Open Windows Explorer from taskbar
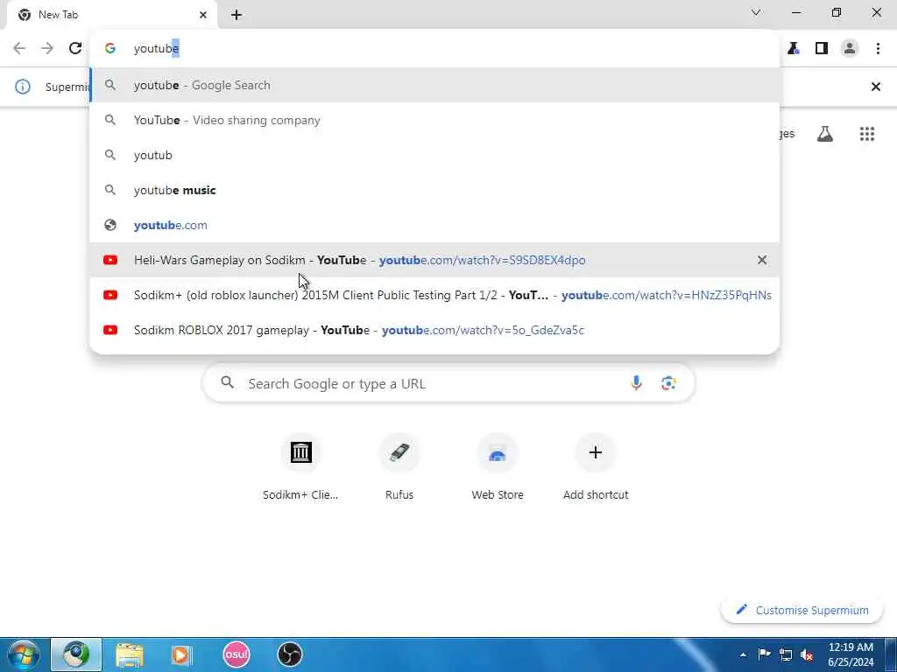 (130, 654)
